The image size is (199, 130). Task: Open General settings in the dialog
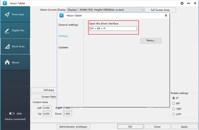[x=68, y=25]
